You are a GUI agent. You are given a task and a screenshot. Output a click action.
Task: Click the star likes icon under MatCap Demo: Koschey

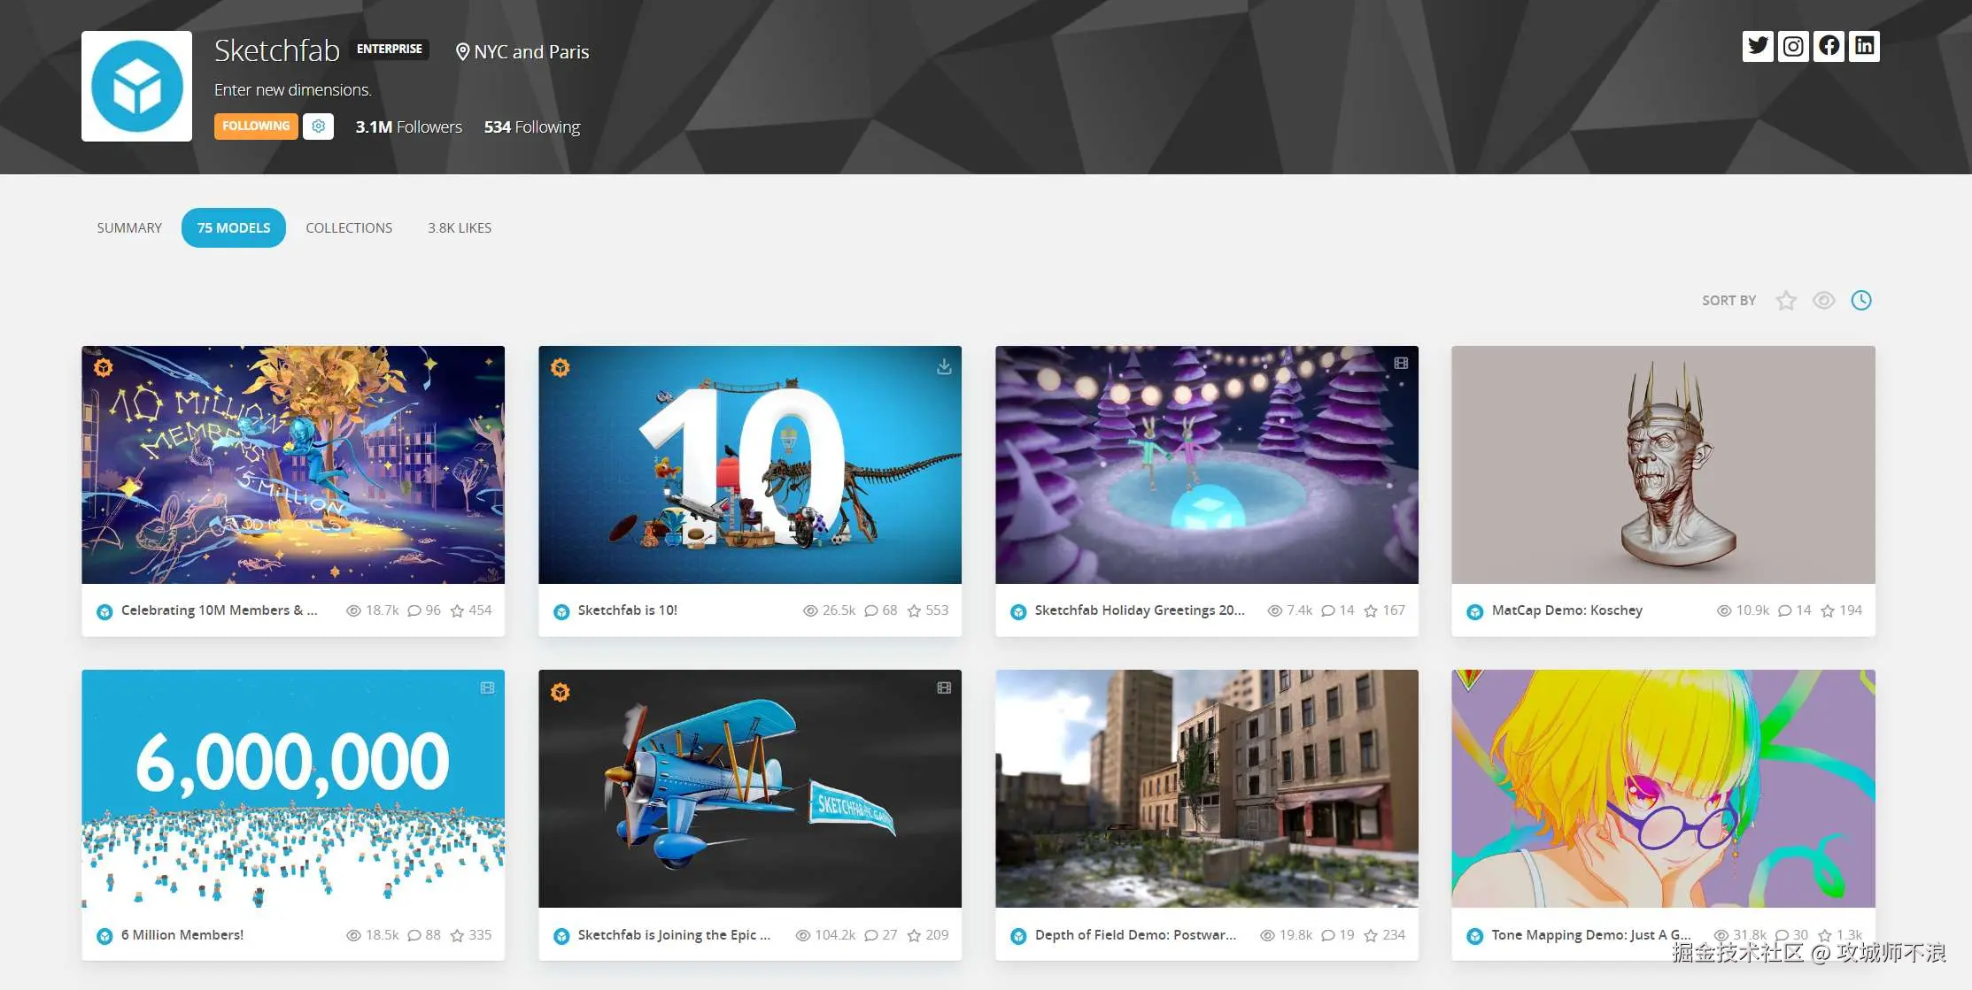click(x=1828, y=610)
